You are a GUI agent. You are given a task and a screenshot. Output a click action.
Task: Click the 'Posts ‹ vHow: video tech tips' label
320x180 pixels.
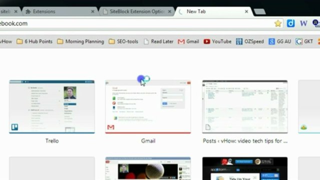tap(245, 141)
